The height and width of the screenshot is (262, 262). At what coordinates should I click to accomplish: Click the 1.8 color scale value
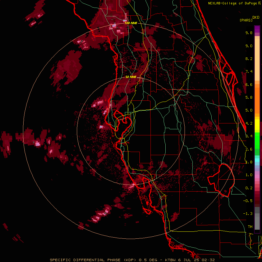[249, 162]
